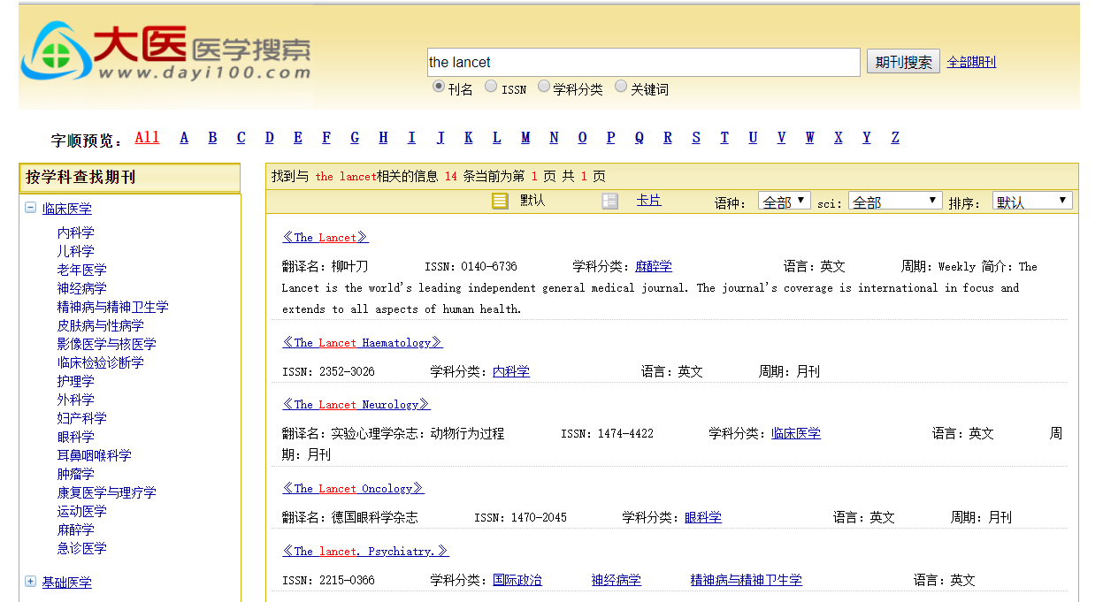Select the 关键词 radio button

pos(621,87)
